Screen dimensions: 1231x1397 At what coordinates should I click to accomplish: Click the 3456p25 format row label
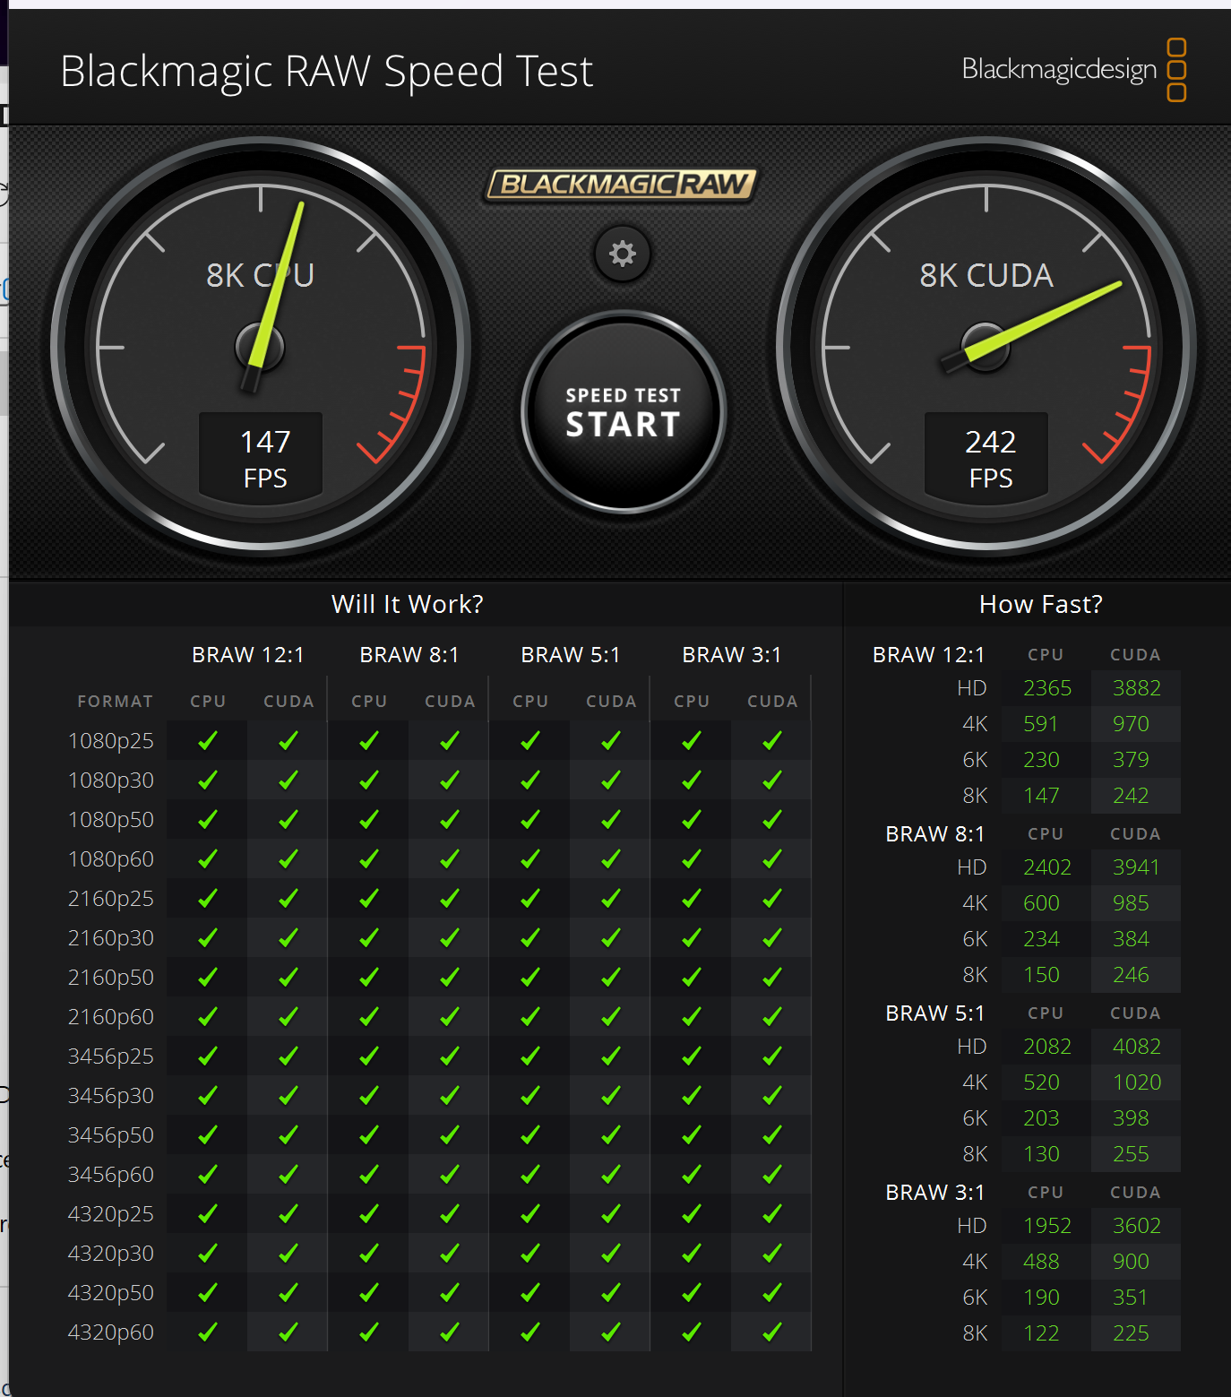(x=111, y=1056)
